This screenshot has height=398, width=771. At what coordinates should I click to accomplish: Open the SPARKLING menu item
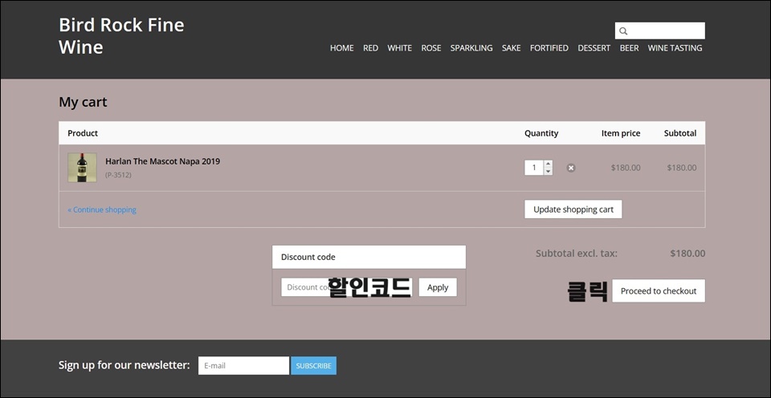(471, 48)
